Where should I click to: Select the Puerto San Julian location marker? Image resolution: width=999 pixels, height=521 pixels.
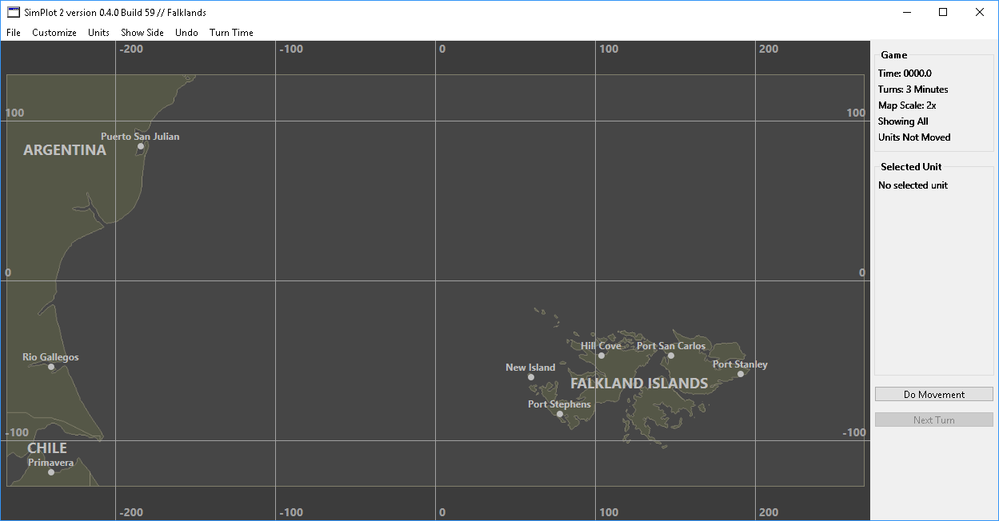coord(141,146)
